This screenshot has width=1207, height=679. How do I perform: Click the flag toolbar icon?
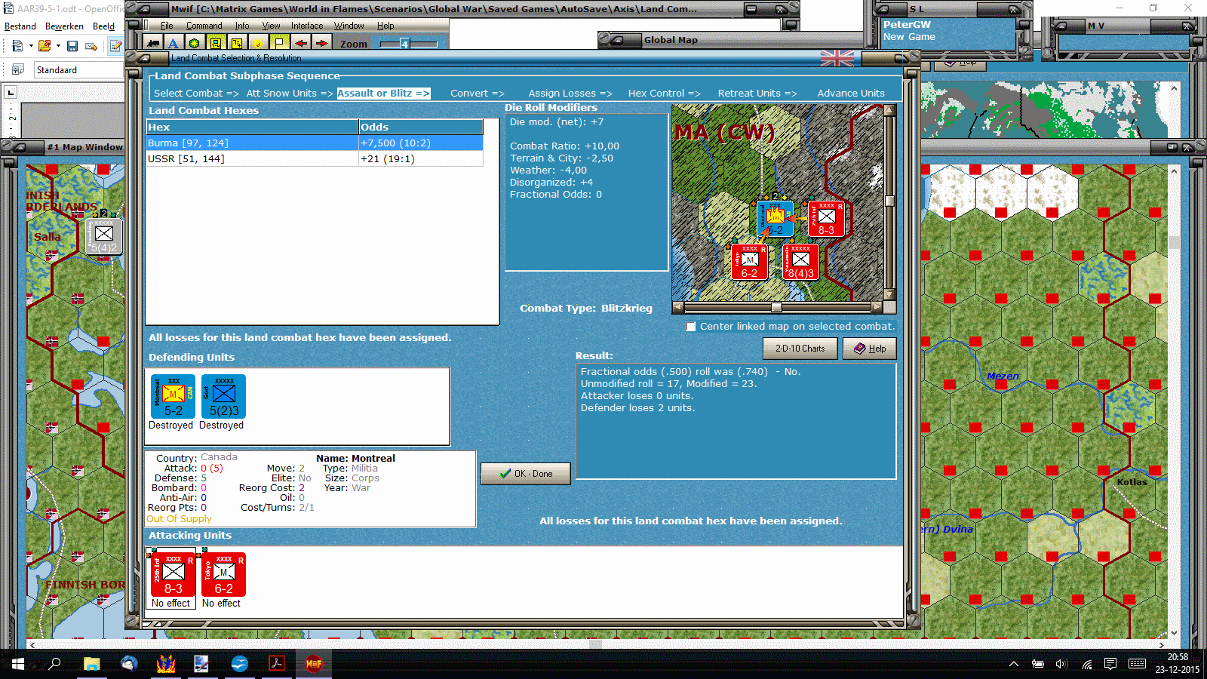[279, 43]
